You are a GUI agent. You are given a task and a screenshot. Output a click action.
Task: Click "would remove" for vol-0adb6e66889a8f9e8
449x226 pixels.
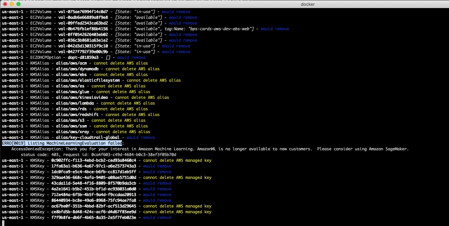(182, 17)
